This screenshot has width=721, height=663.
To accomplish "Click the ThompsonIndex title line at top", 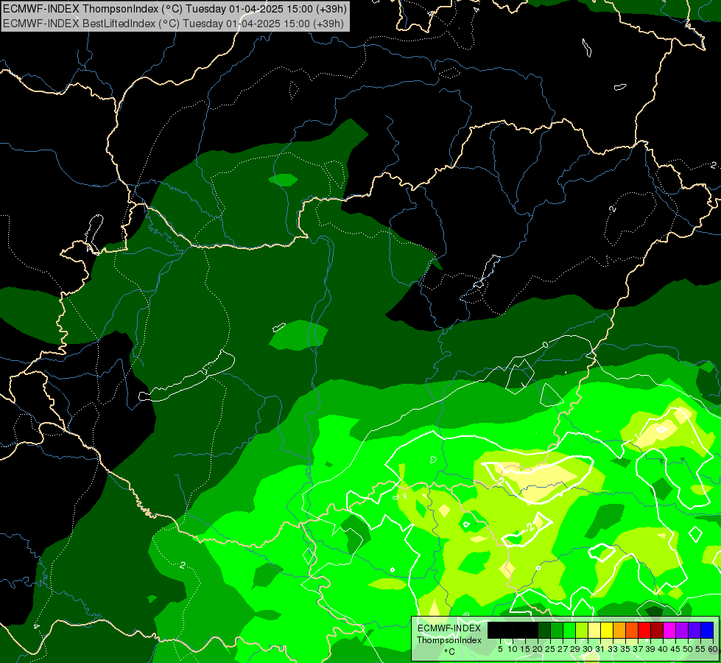I will [x=175, y=8].
